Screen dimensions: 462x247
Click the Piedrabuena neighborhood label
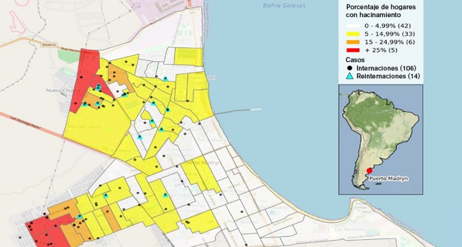(x=242, y=222)
